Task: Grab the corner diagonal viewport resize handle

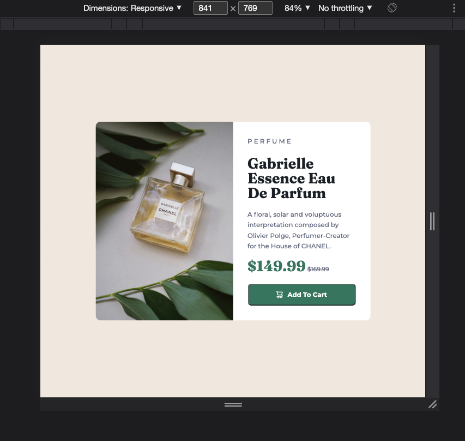Action: click(432, 404)
